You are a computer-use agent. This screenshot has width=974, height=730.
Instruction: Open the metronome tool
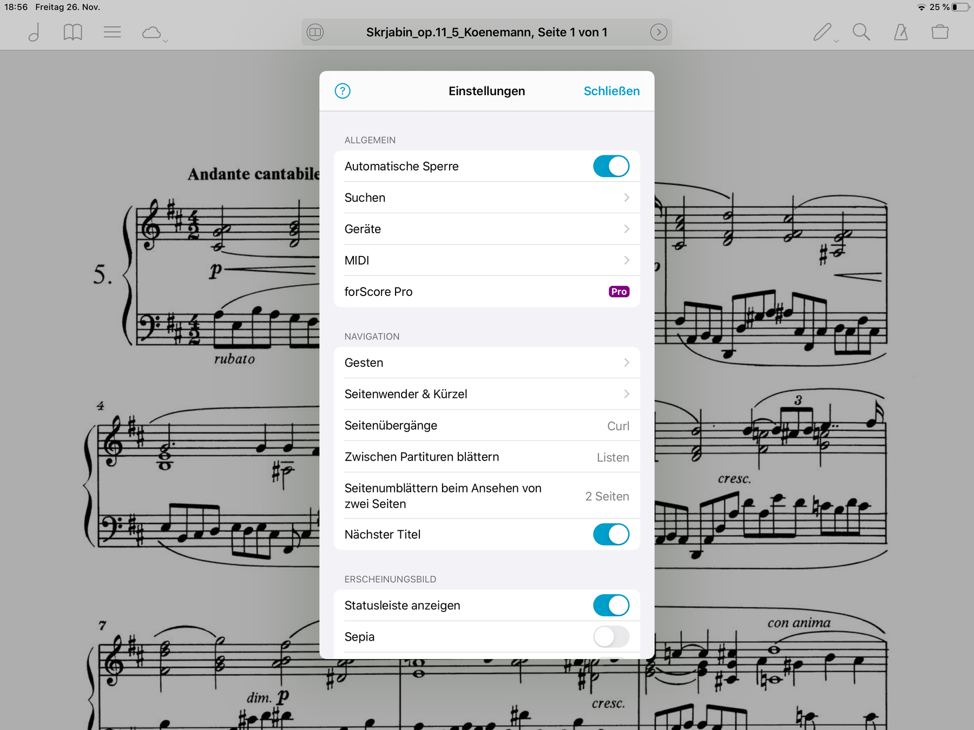901,32
